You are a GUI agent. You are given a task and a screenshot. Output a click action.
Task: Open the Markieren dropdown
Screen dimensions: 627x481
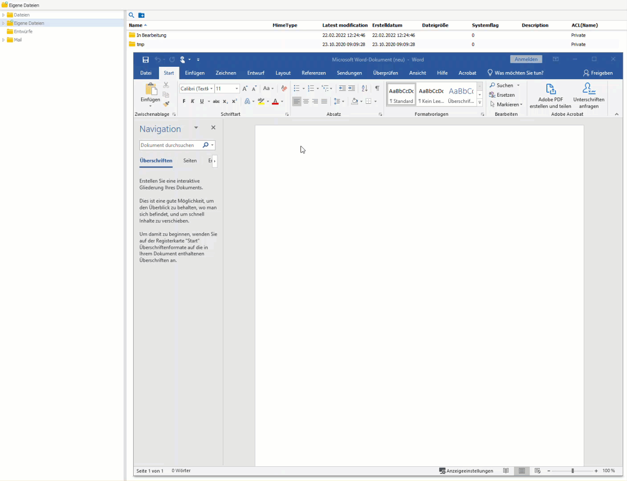coord(506,104)
